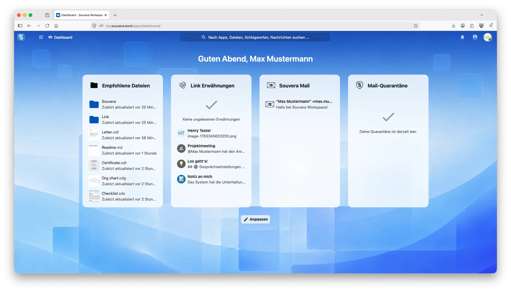Image resolution: width=511 pixels, height=292 pixels.
Task: Open the Notiz an mich icon
Action: (x=181, y=179)
